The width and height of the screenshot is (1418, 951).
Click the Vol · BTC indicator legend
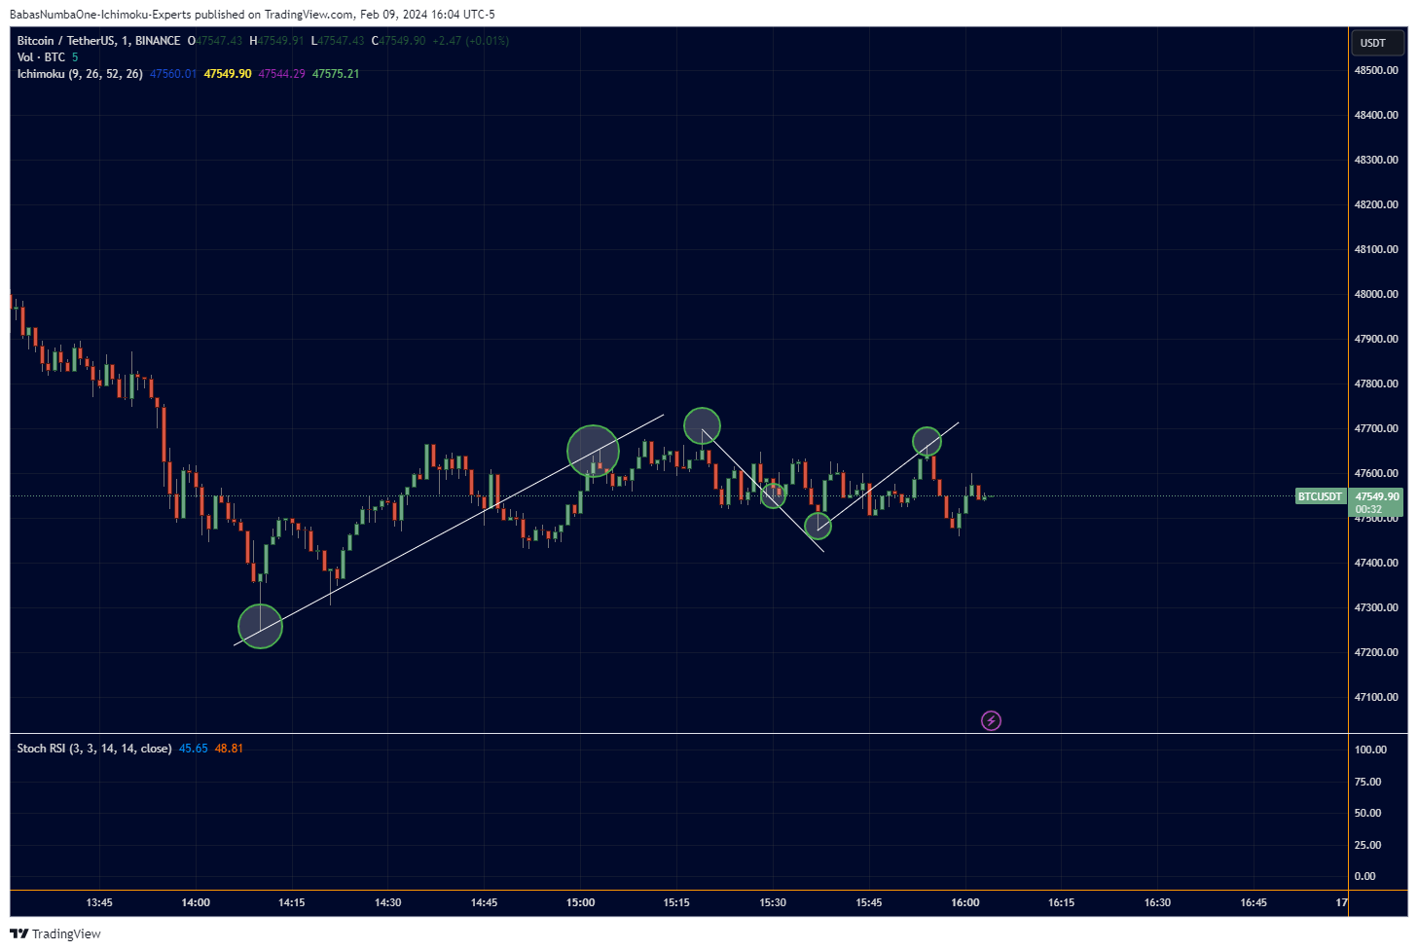[41, 57]
